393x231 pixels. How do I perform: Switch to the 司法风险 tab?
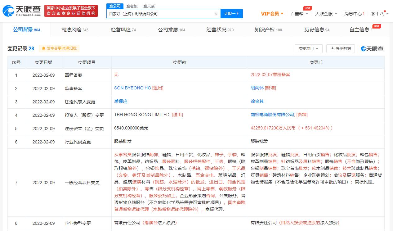click(x=75, y=30)
